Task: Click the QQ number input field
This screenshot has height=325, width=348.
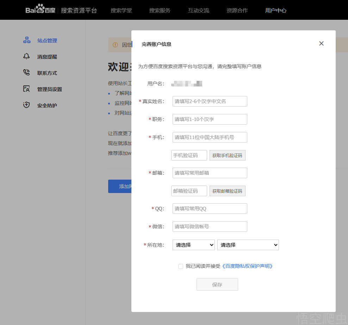Action: (x=210, y=209)
